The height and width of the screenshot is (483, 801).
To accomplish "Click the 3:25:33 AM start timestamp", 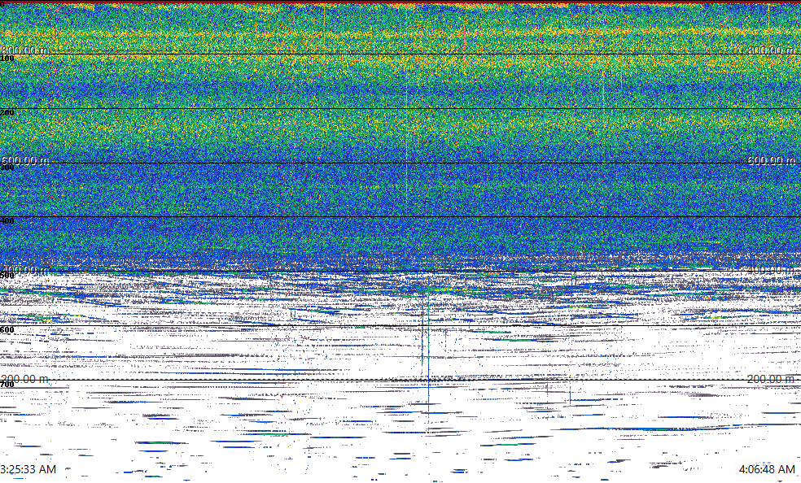I will pos(28,469).
